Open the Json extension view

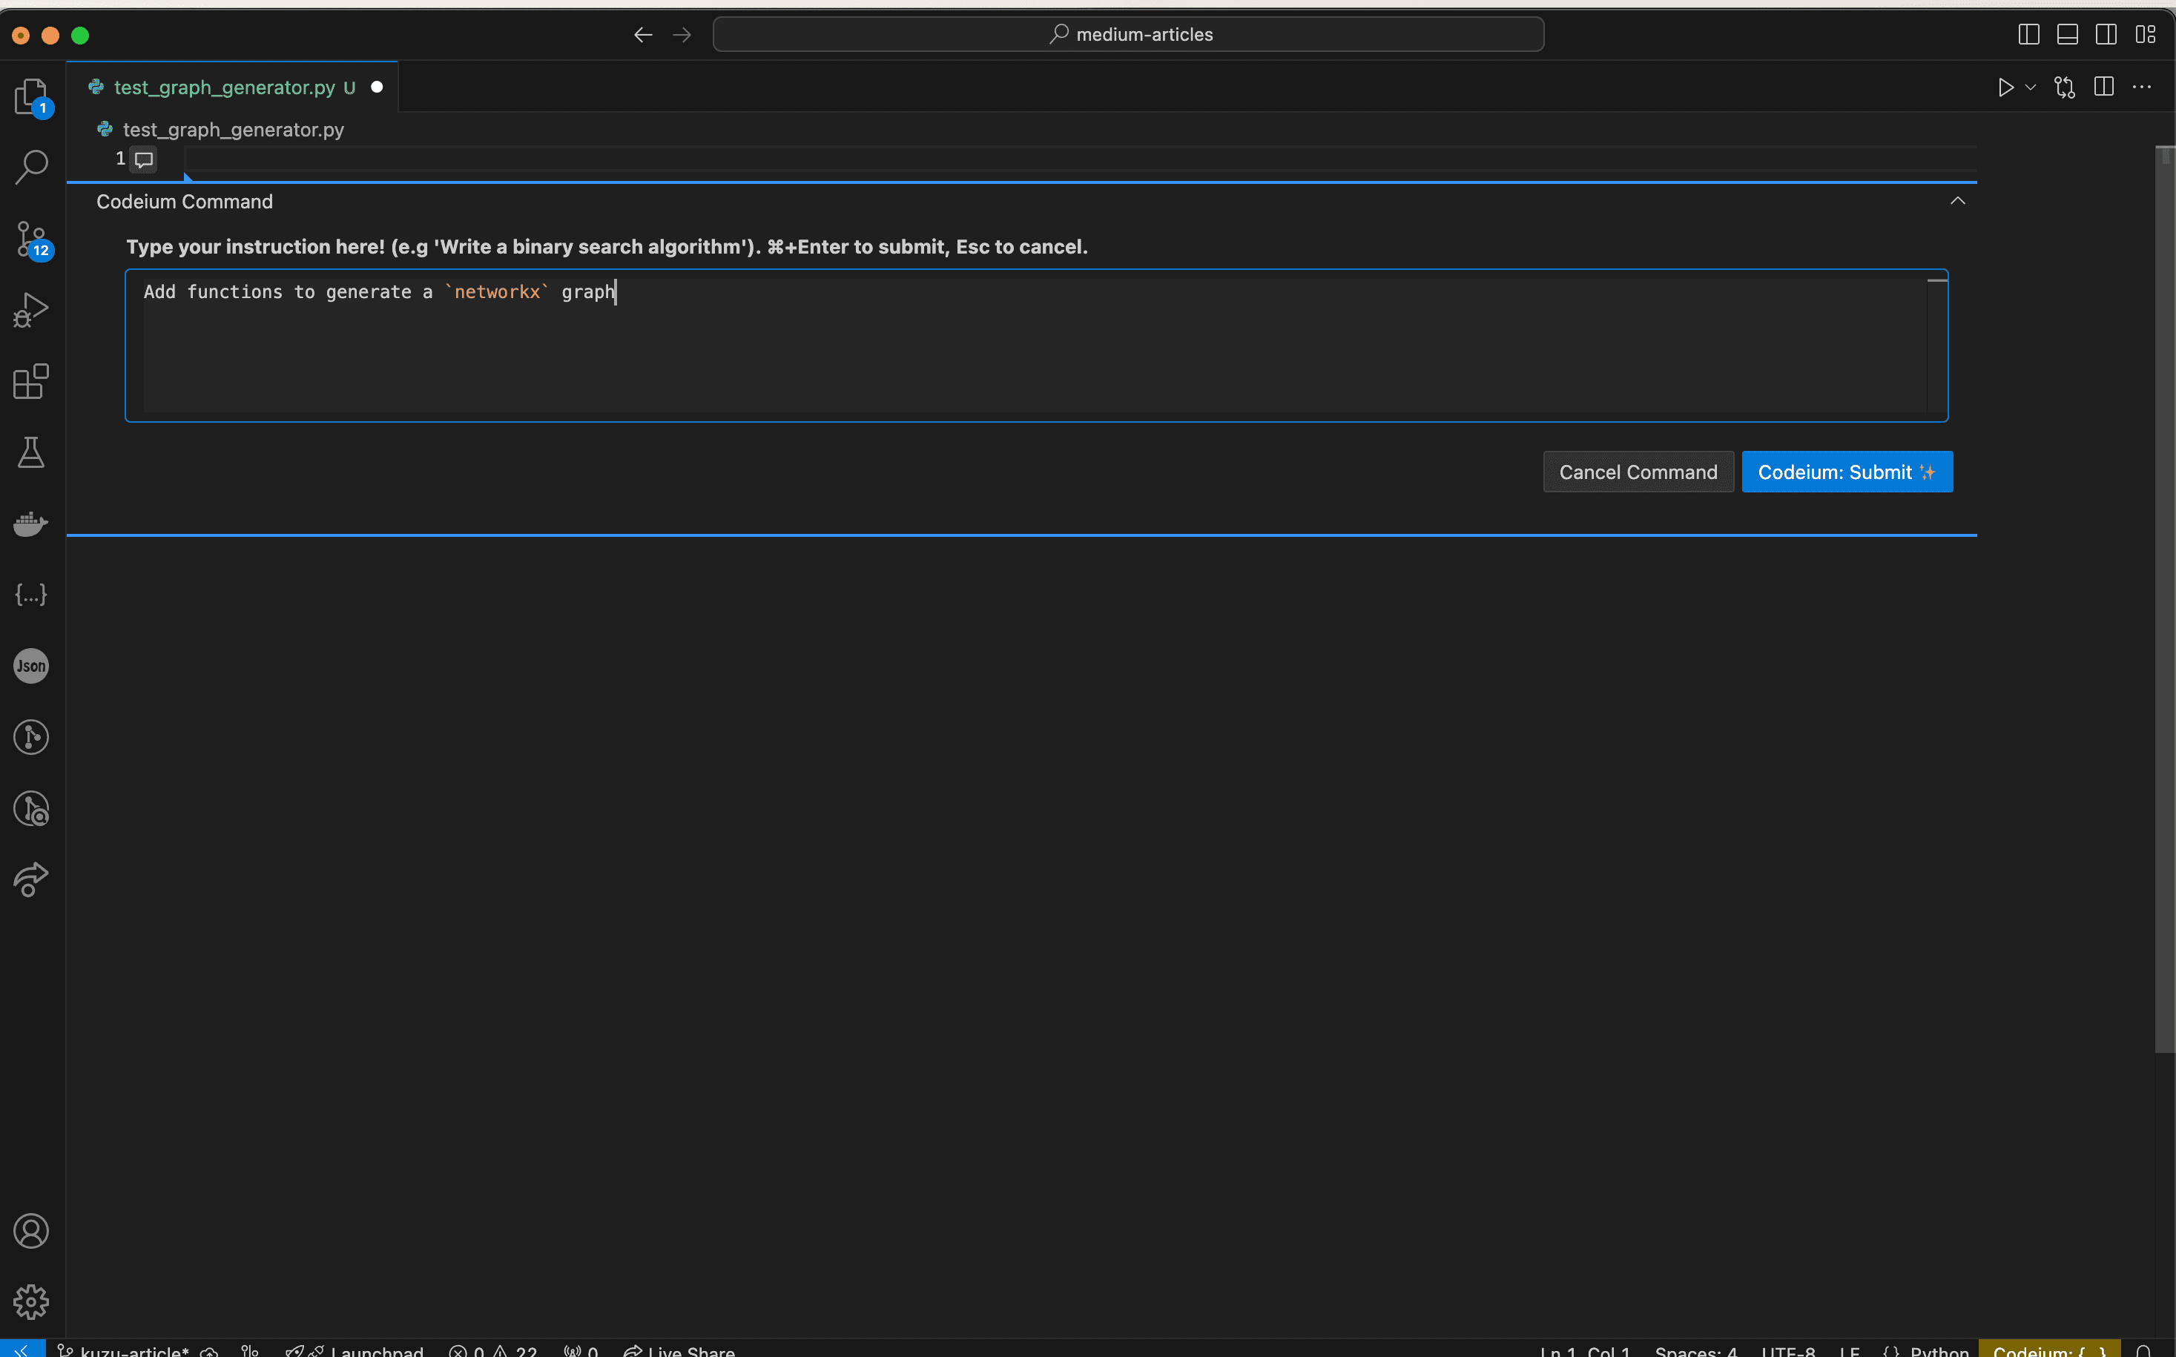pos(31,666)
